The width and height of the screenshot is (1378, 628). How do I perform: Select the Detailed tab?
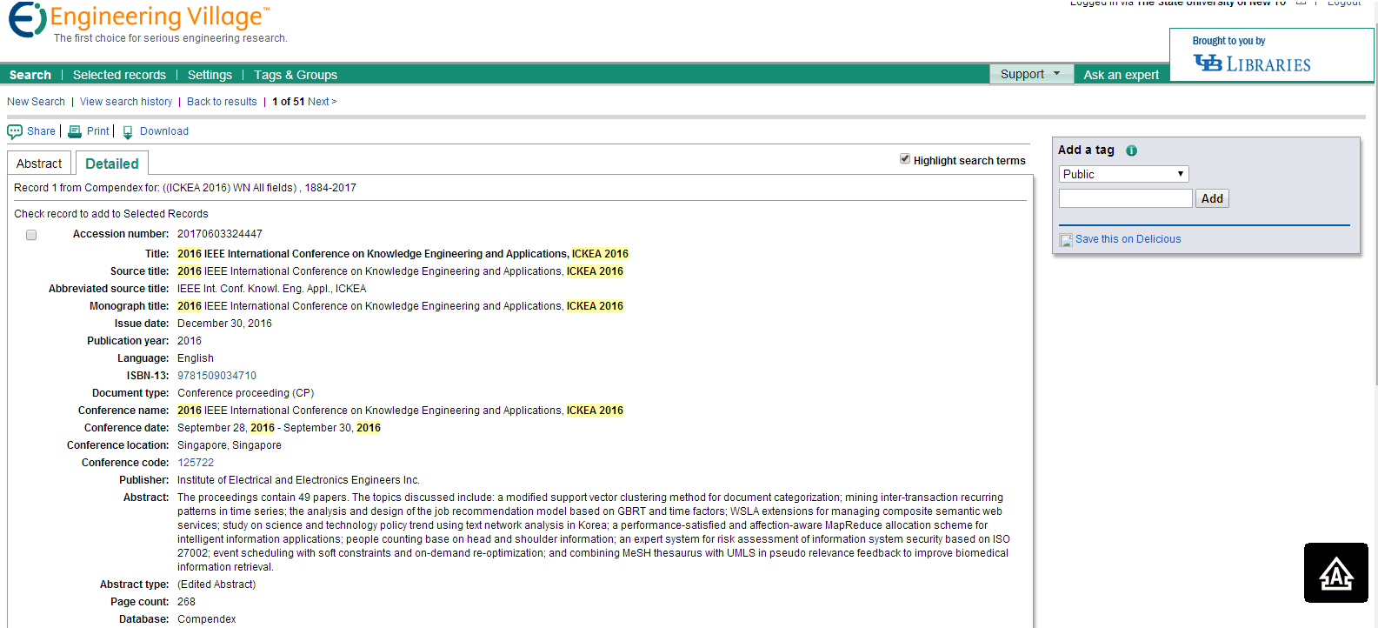(112, 163)
